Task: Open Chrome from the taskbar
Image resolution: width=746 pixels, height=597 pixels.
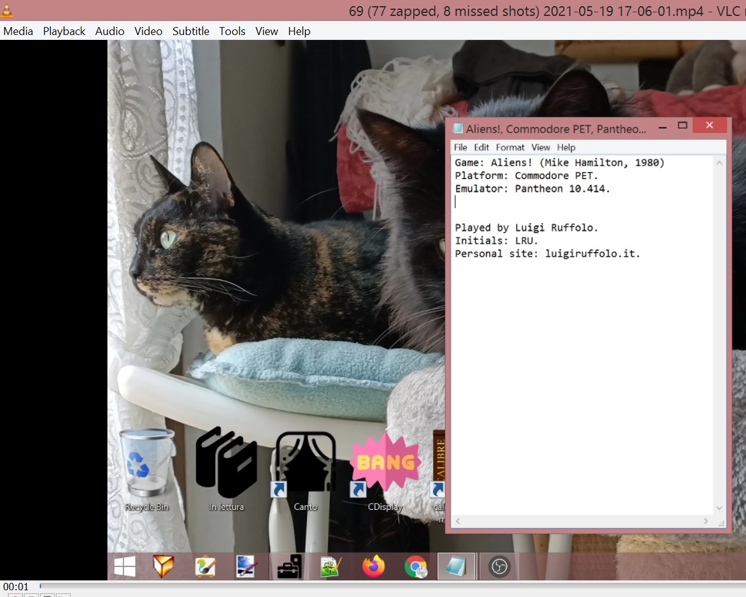Action: (x=415, y=566)
